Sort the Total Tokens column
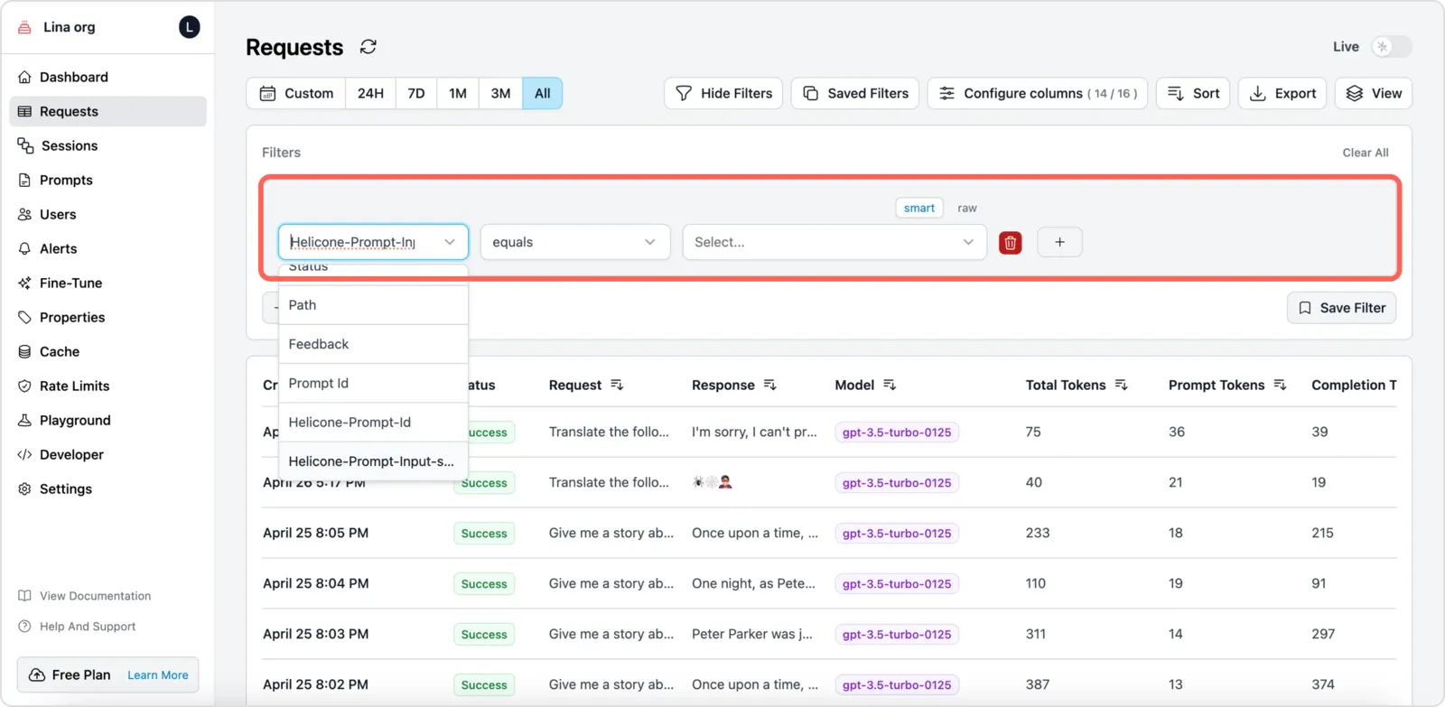The width and height of the screenshot is (1445, 707). [x=1121, y=385]
